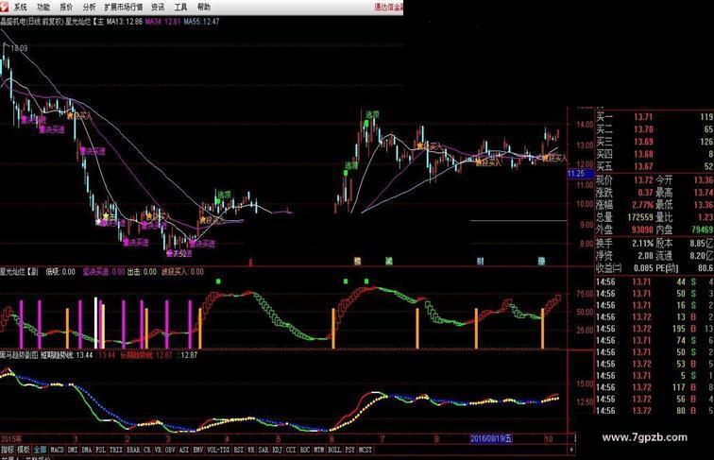This screenshot has width=714, height=460.
Task: Click the tick trade row with volume 117
Action: click(654, 387)
